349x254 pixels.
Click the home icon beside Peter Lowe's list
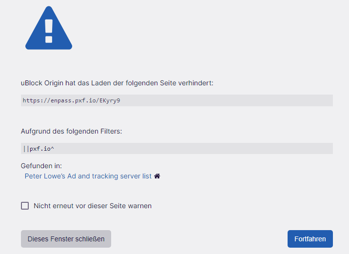point(157,176)
